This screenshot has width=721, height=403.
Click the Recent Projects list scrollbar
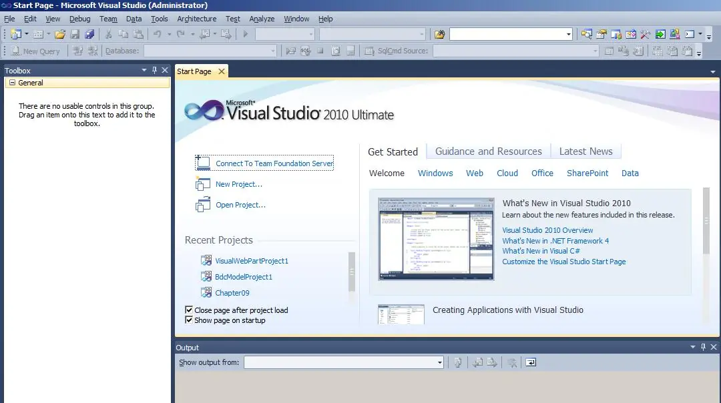tap(352, 272)
